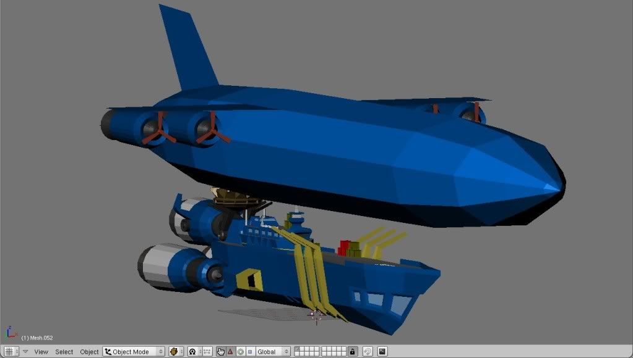The height and width of the screenshot is (358, 633).
Task: Select layer 1 in the layer buttons
Action: 297,349
